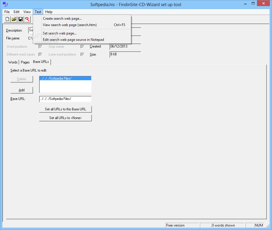Click Set all URLs to this Base URL
Image resolution: width=272 pixels, height=230 pixels.
(65, 109)
